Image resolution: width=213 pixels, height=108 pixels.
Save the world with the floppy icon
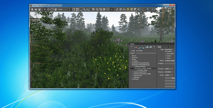click(39, 9)
